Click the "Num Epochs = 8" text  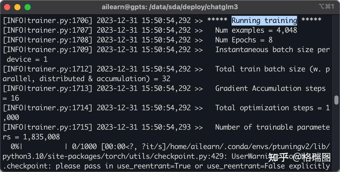coord(244,40)
